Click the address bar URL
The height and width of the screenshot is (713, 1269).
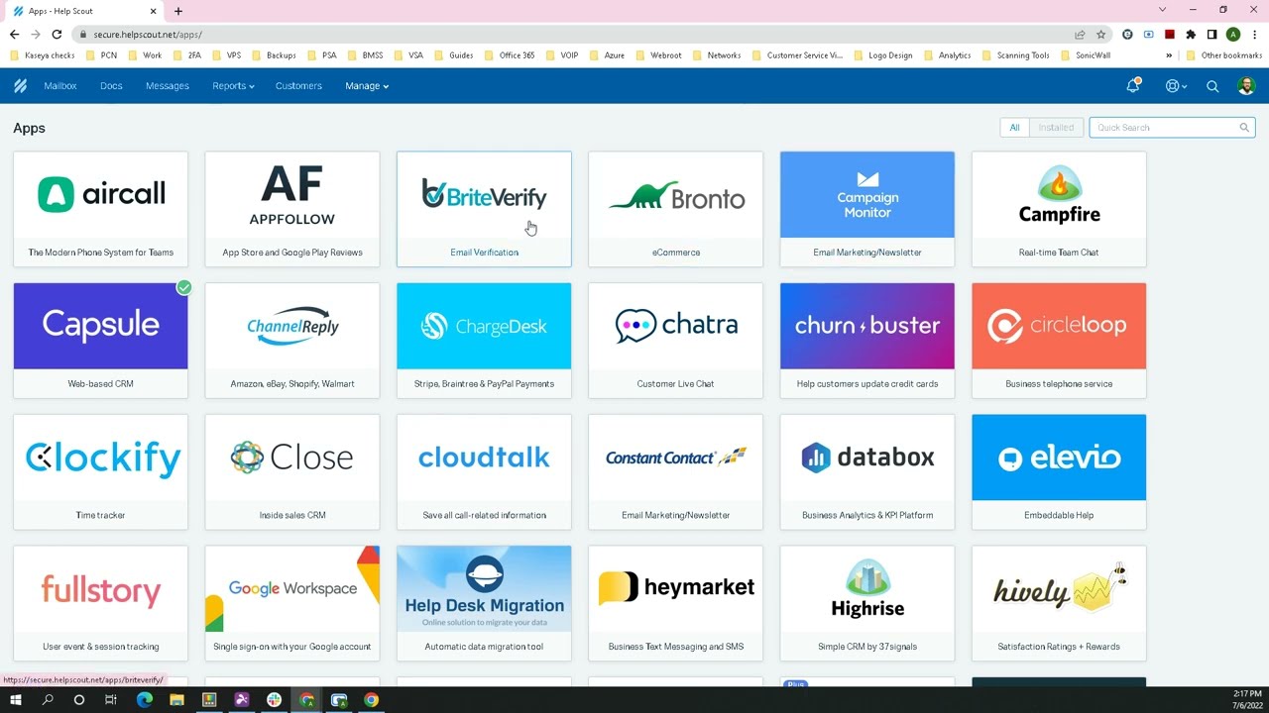[x=148, y=35]
